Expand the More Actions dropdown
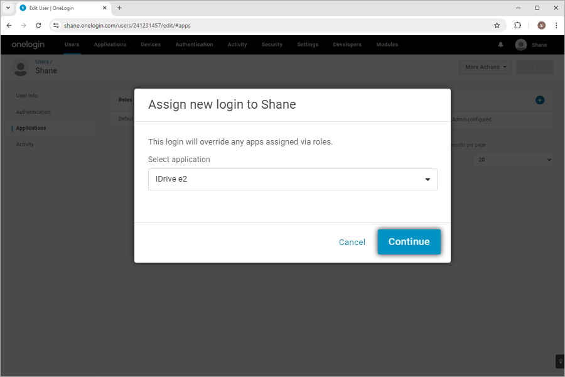Image resolution: width=565 pixels, height=377 pixels. point(485,67)
